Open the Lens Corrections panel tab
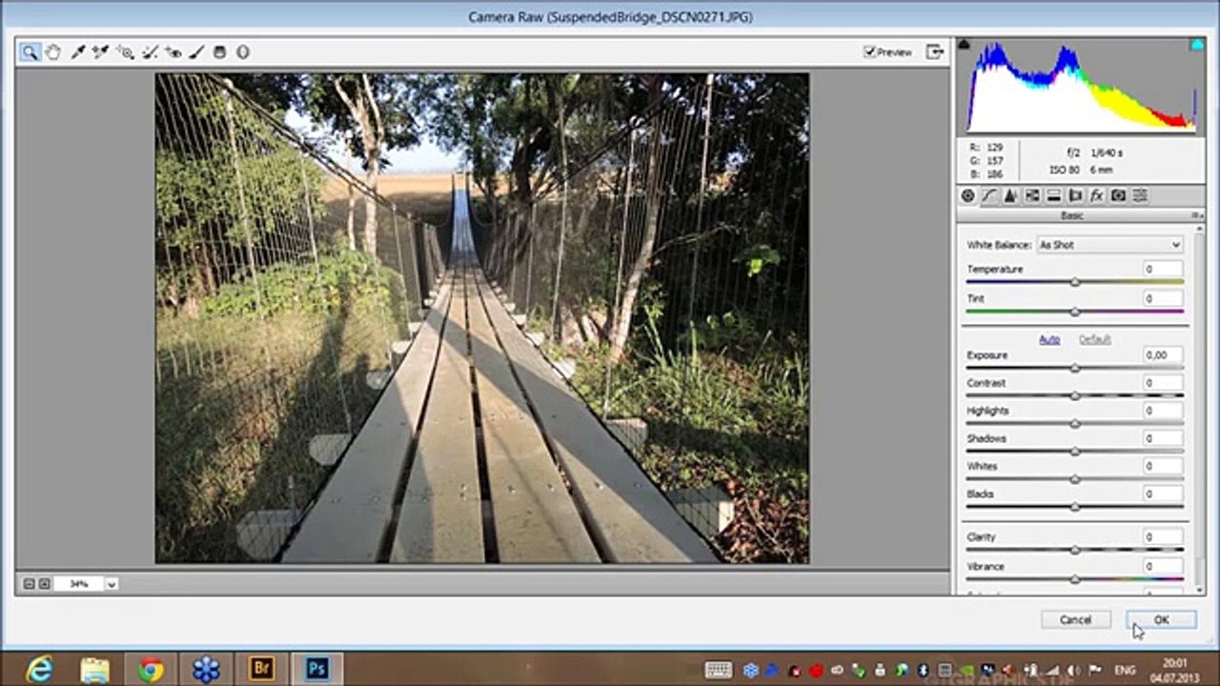Image resolution: width=1220 pixels, height=686 pixels. 1075,195
